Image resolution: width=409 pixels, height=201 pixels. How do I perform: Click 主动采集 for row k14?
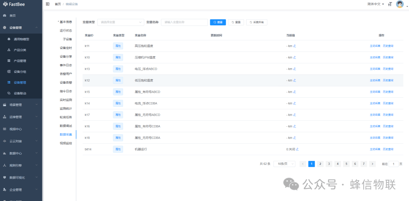pos(375,103)
